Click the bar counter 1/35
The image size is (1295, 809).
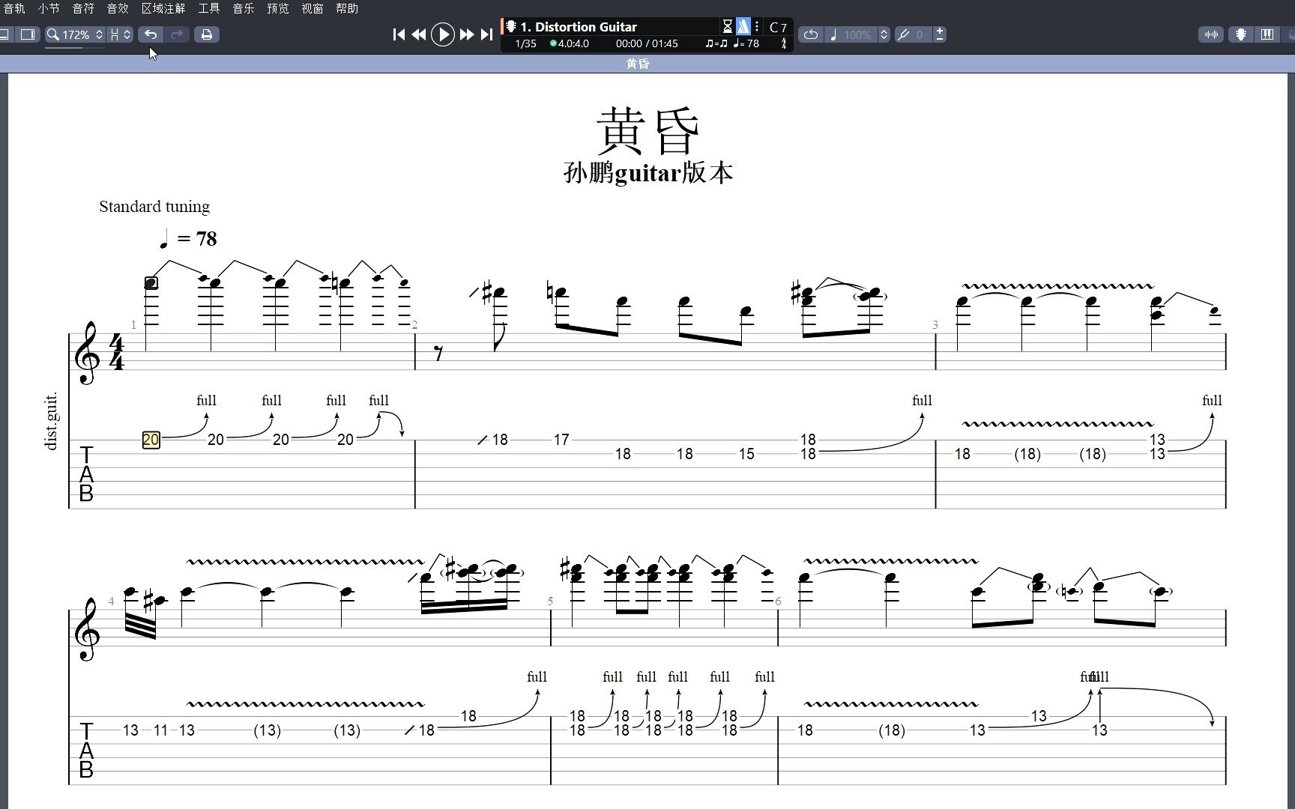[x=526, y=43]
